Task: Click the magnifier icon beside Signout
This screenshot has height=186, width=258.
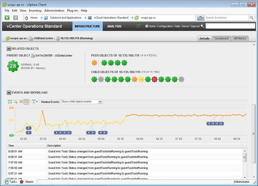Action: (202, 26)
